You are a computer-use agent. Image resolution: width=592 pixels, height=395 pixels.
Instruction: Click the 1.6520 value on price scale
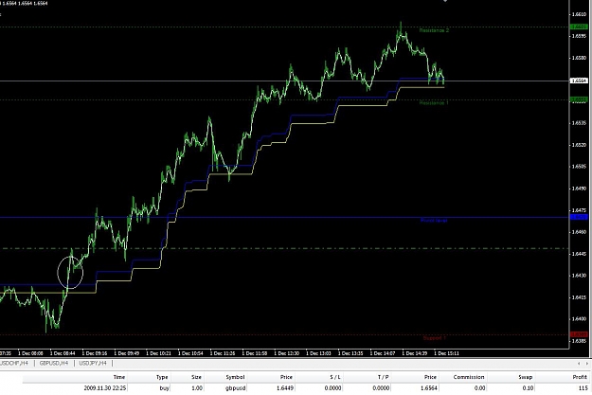point(579,145)
